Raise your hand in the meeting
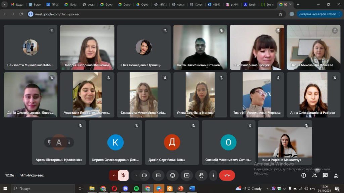Viewport: 344px width, 193px height. click(201, 175)
